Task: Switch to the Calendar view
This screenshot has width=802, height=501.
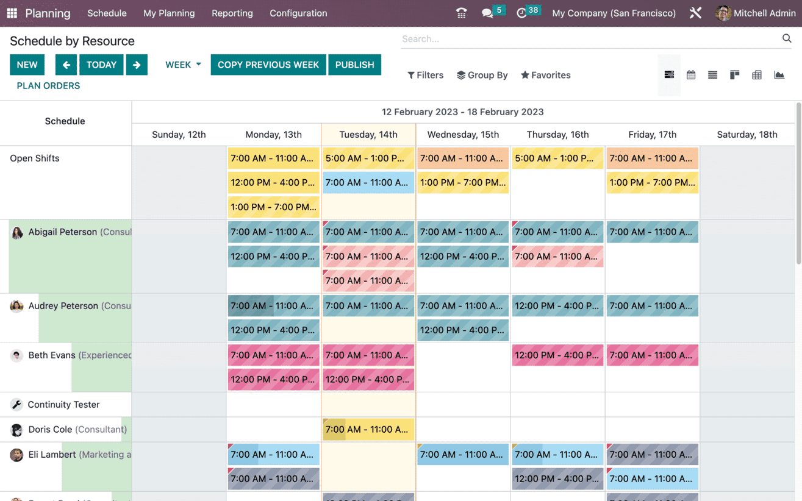Action: (x=690, y=74)
